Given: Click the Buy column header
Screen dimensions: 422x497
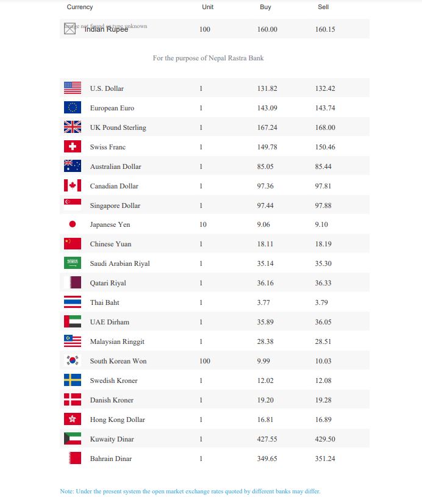Looking at the screenshot, I should [265, 7].
